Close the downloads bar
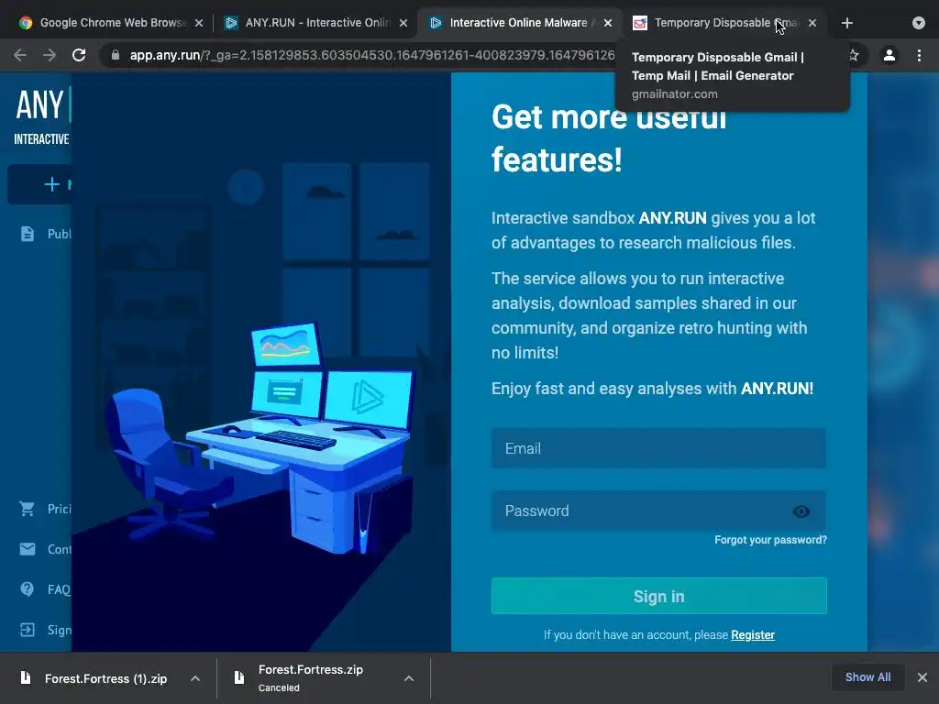 tap(922, 677)
